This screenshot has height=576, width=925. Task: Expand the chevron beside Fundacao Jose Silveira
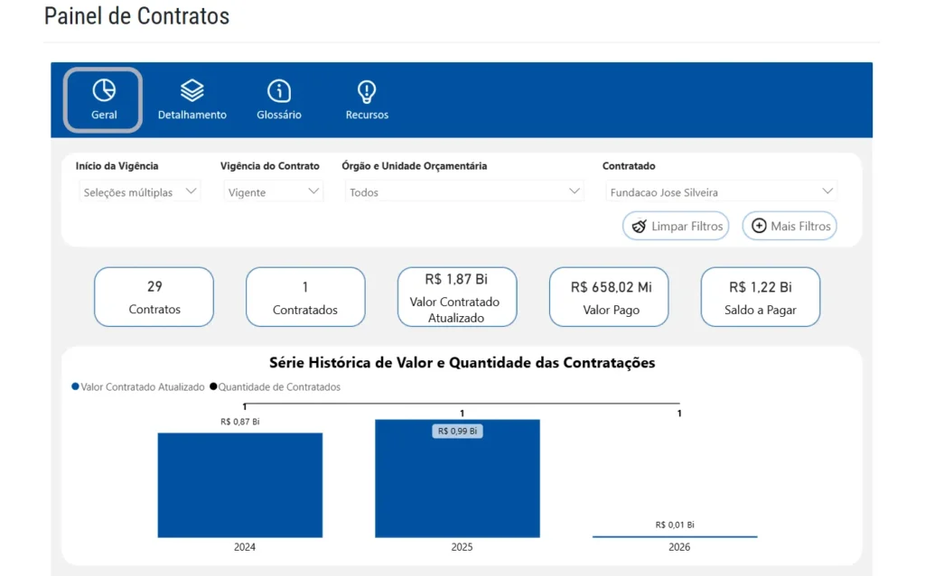pos(827,191)
